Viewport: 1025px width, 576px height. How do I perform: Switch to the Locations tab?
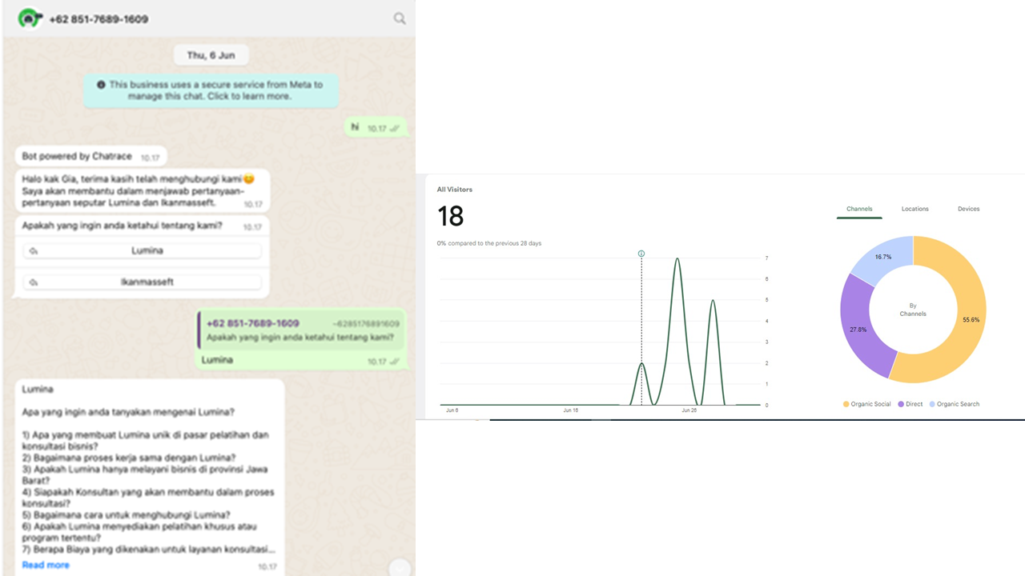(x=914, y=209)
